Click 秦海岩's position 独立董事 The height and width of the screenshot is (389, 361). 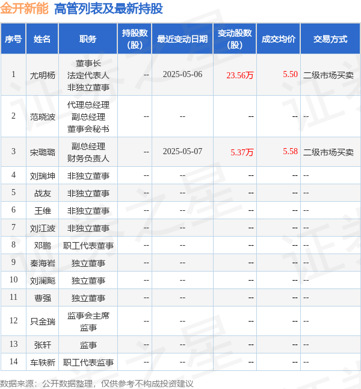[88, 263]
